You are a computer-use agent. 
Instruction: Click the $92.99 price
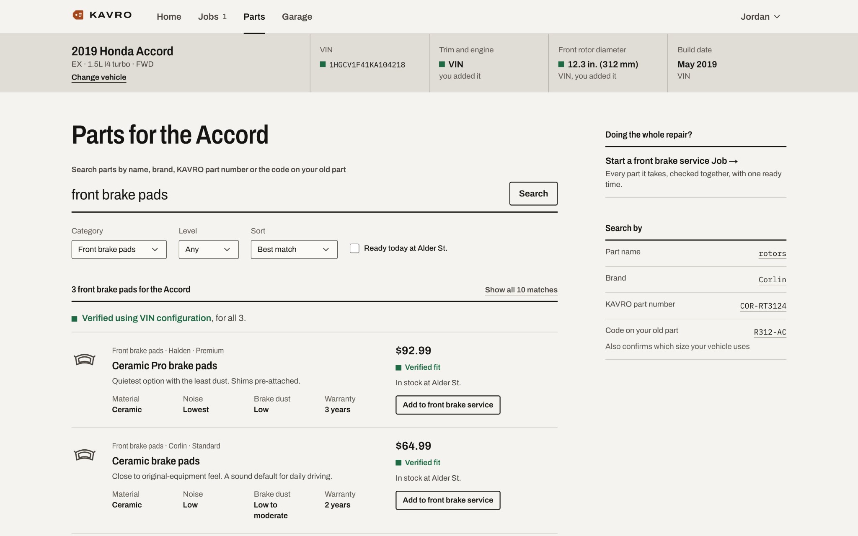(413, 350)
